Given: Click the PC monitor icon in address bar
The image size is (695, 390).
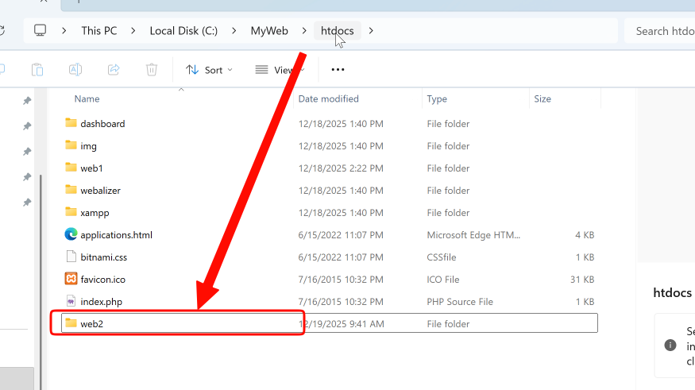Looking at the screenshot, I should (41, 31).
